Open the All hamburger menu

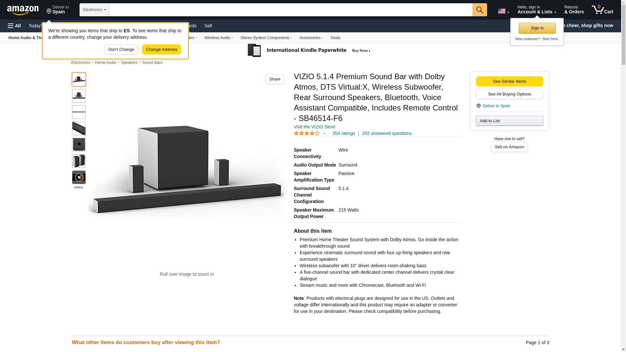pos(14,26)
